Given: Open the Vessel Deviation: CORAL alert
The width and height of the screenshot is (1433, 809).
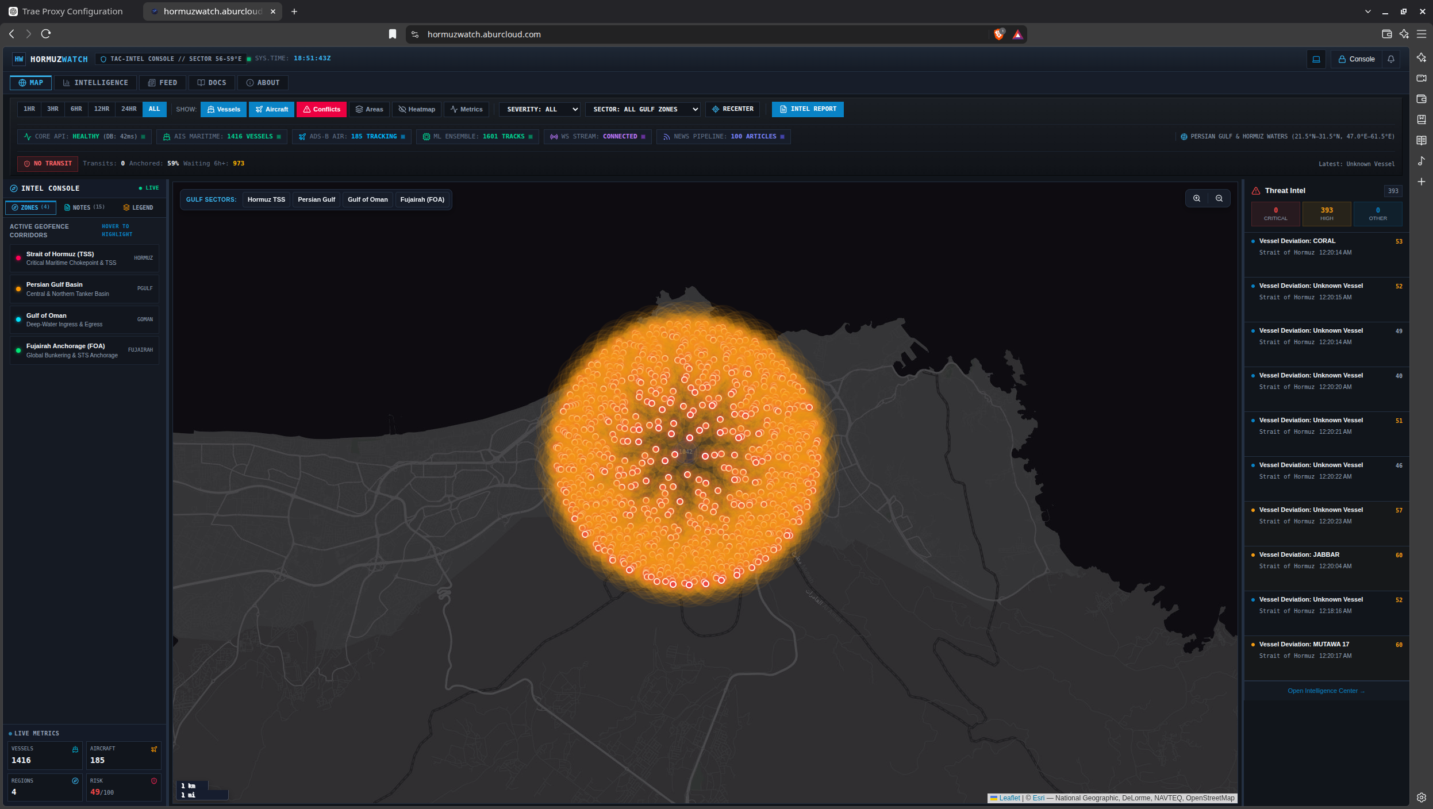Looking at the screenshot, I should (x=1327, y=254).
